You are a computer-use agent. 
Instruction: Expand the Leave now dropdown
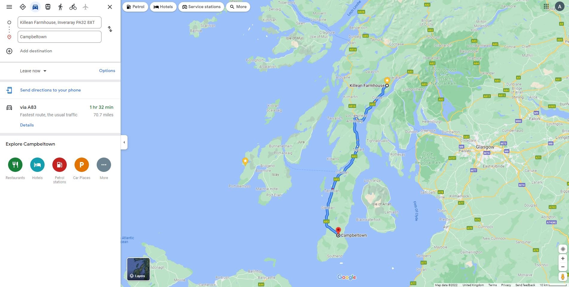(33, 71)
